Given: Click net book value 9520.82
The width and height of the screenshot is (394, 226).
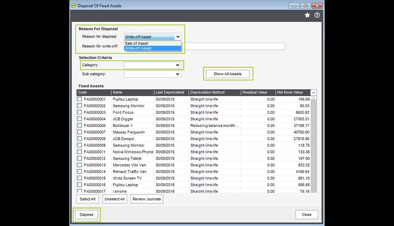Looking at the screenshot, I should tap(302, 112).
